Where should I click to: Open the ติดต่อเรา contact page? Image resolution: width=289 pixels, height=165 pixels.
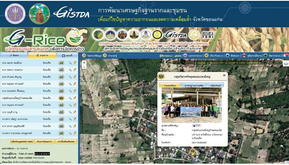(233, 55)
